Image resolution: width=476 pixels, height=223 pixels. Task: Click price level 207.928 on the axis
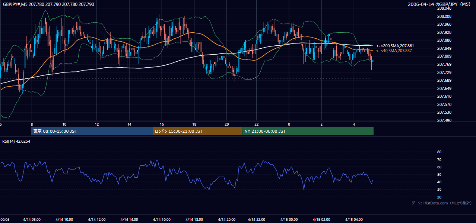444,33
